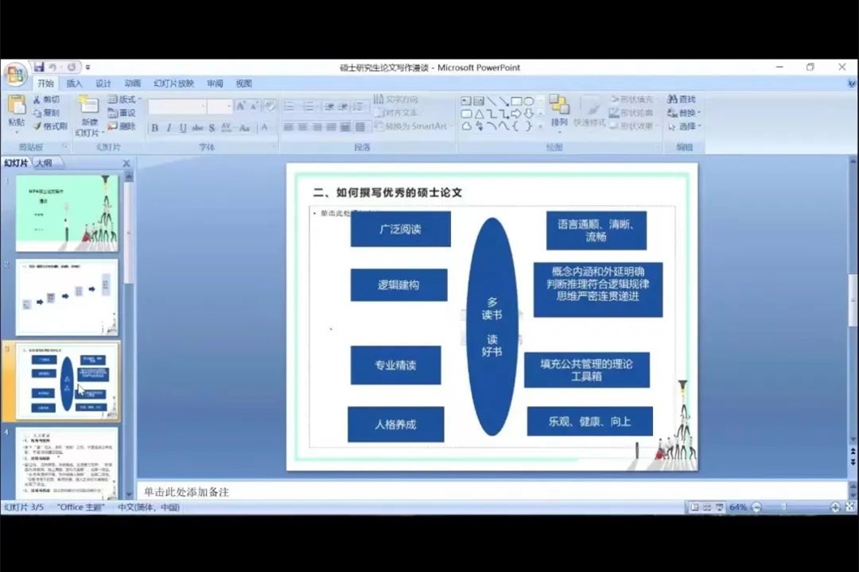
Task: Click the Replace (替换) button
Action: click(x=686, y=113)
